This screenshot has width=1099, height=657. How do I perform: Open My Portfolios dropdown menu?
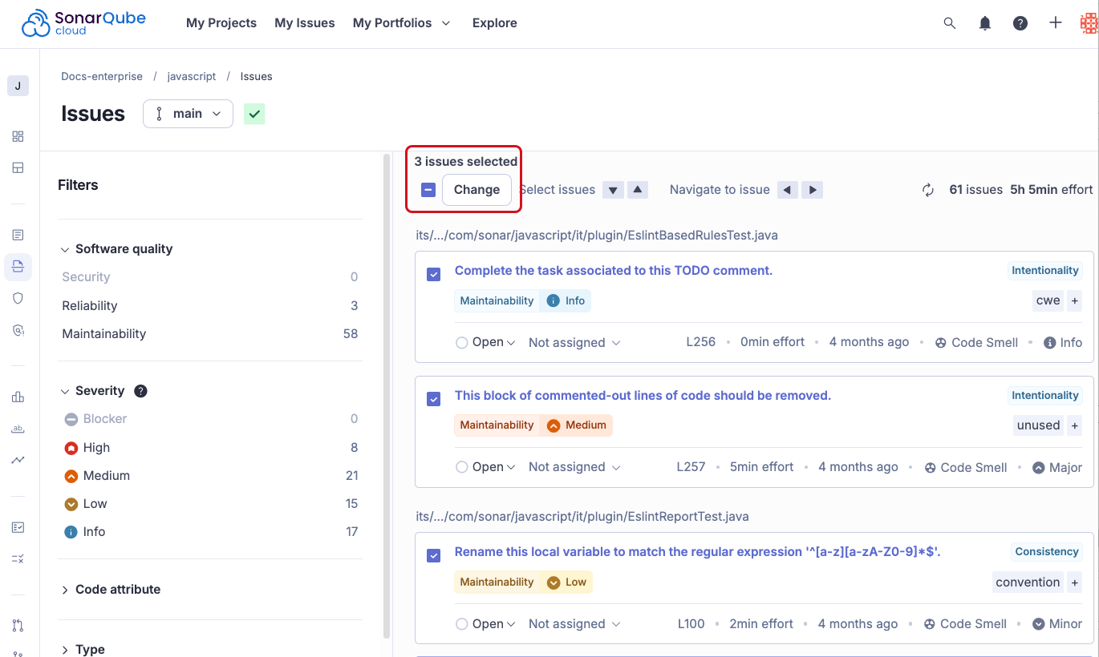coord(401,23)
